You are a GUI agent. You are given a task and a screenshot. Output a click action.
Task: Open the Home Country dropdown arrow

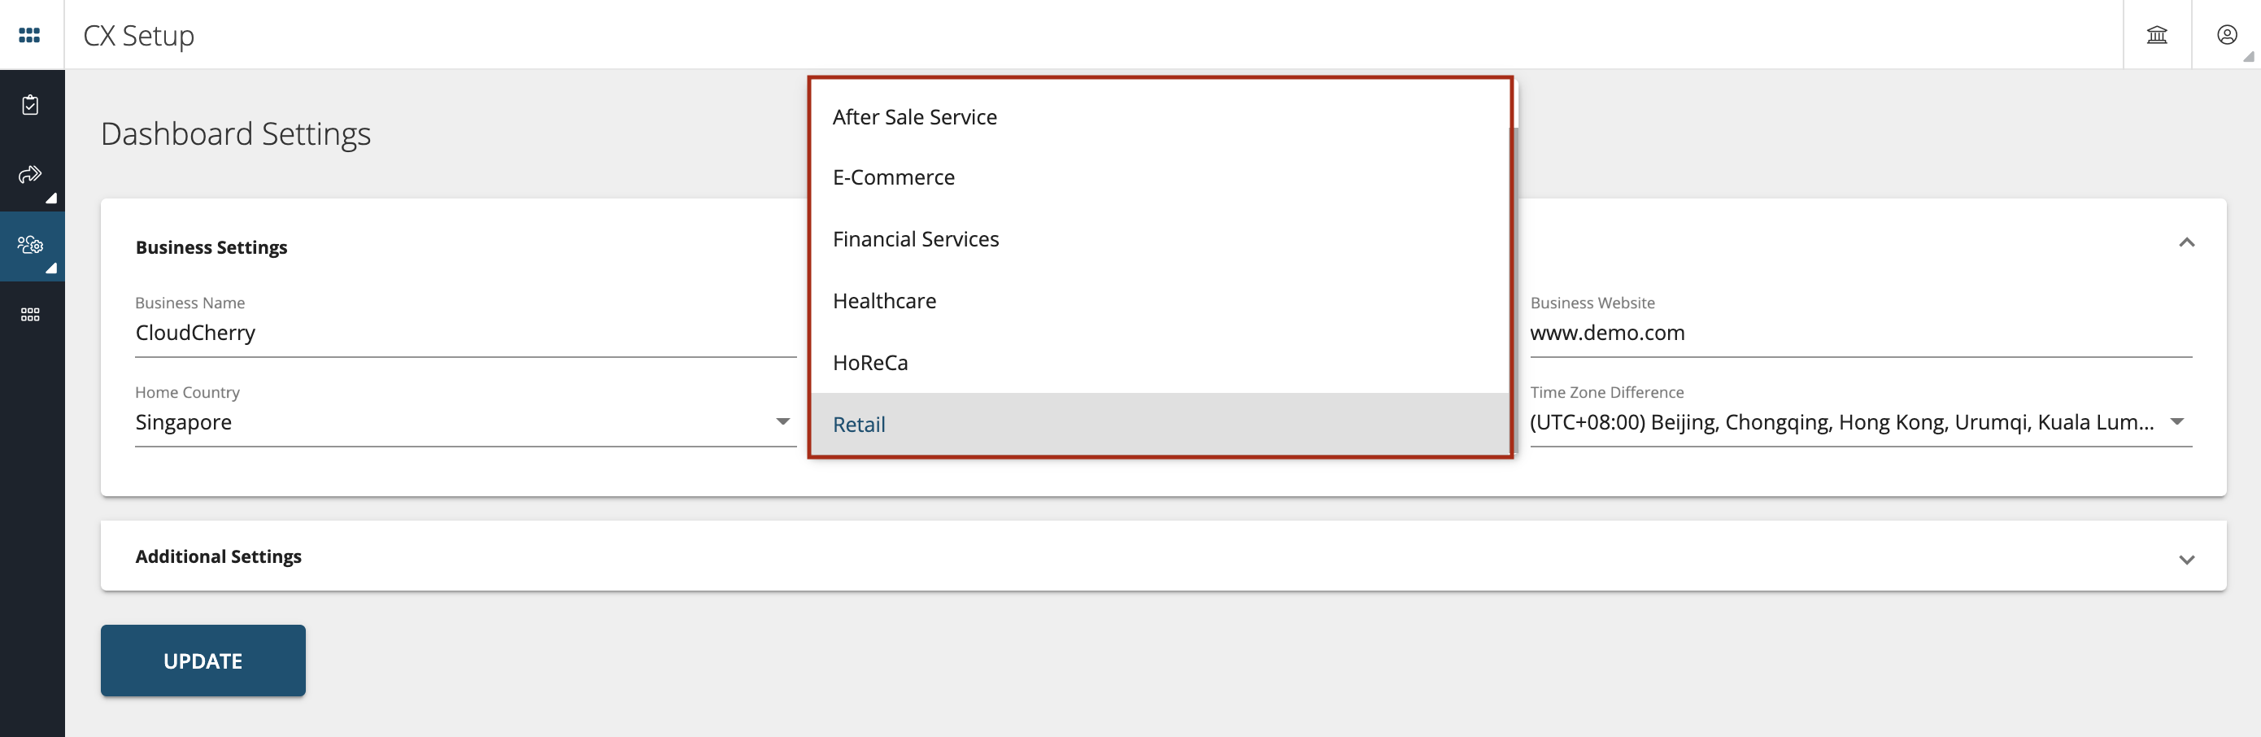783,422
